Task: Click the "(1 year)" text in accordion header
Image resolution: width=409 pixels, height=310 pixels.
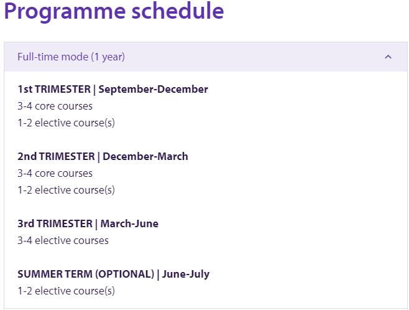Action: pyautogui.click(x=108, y=57)
